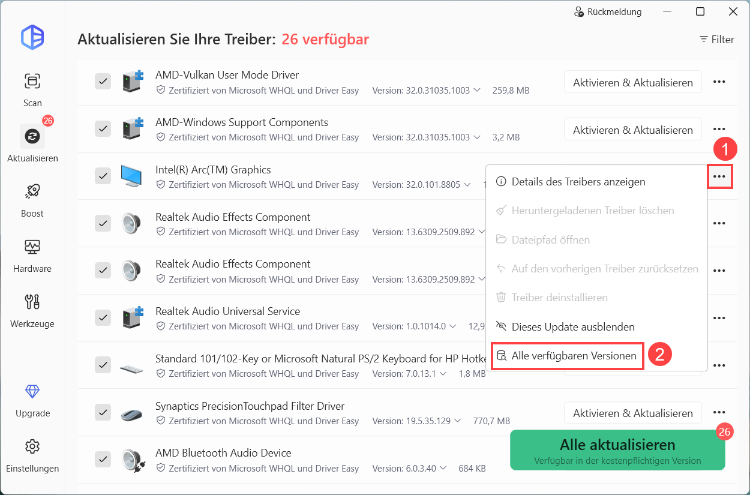Uncheck the Standard 101/102-Key keyboard checkbox
The height and width of the screenshot is (495, 750).
coord(103,365)
